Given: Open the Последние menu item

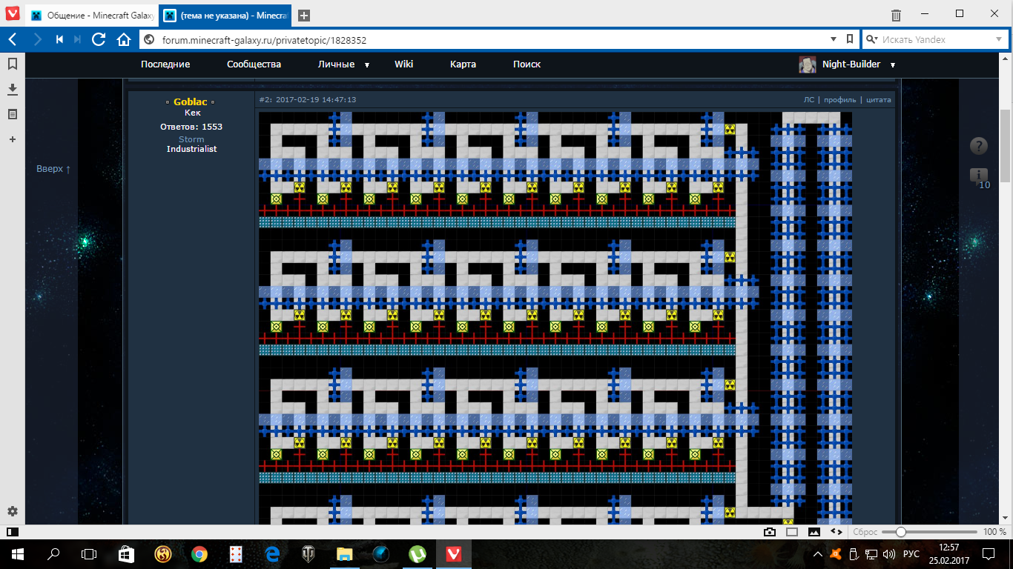Looking at the screenshot, I should [x=165, y=64].
